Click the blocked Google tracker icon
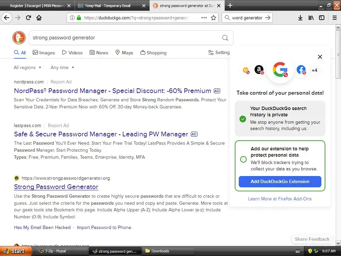The width and height of the screenshot is (341, 256). (280, 70)
